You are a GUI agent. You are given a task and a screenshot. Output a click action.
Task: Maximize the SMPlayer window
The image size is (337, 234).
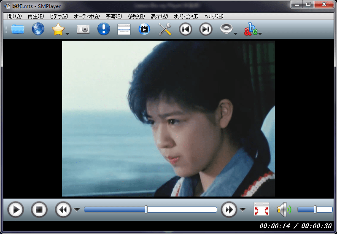[308, 4]
